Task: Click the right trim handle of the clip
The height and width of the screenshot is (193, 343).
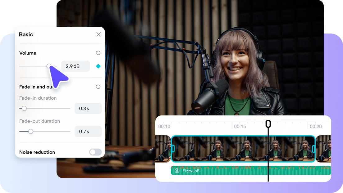Action: [313, 149]
